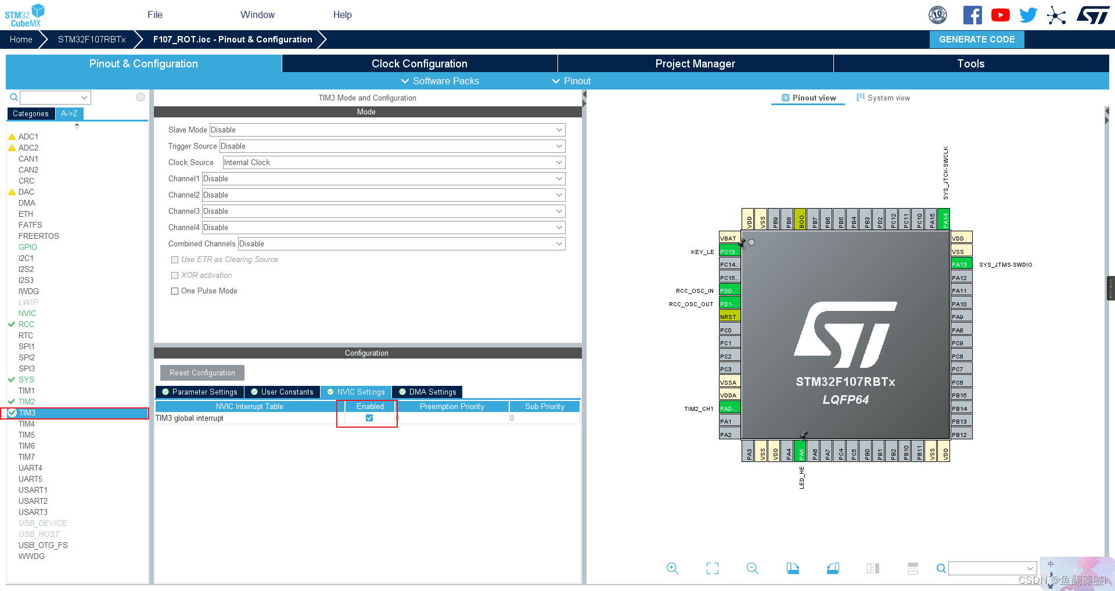The width and height of the screenshot is (1115, 591).
Task: Open the YouTube icon link
Action: point(1000,15)
